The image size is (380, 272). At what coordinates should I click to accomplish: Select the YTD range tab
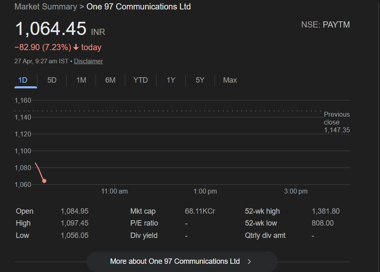pos(140,80)
